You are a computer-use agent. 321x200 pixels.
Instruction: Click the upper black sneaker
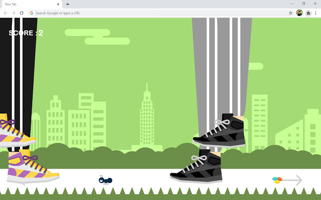(219, 130)
